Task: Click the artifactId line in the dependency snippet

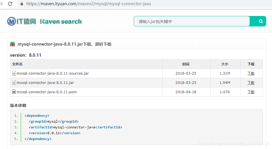Action: point(76,127)
